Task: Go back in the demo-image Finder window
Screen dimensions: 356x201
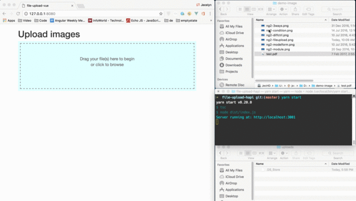Action: 220,9
